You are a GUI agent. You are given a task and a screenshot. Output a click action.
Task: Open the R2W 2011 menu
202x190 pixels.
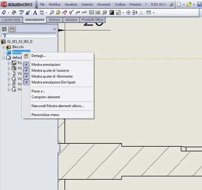(158, 4)
